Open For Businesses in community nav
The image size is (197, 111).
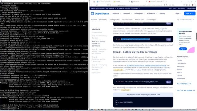(127, 20)
